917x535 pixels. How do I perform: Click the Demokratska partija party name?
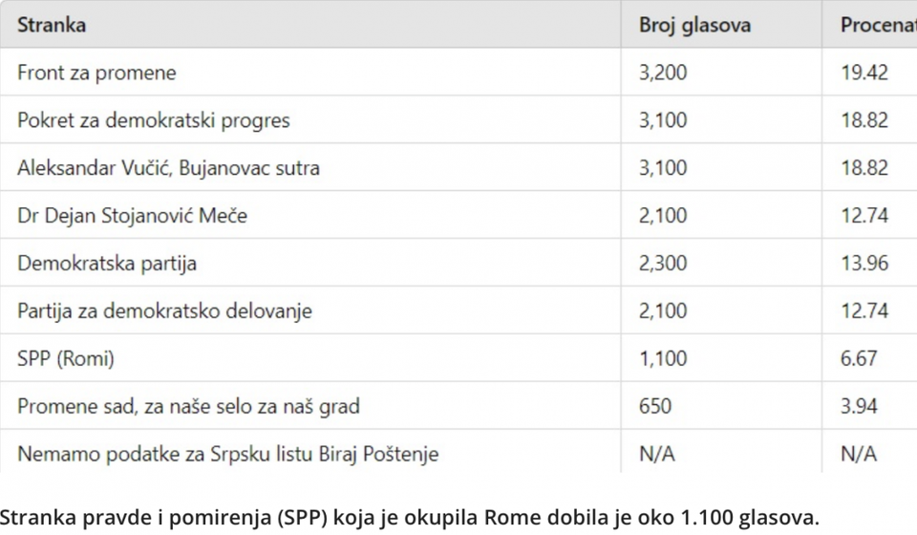point(107,264)
